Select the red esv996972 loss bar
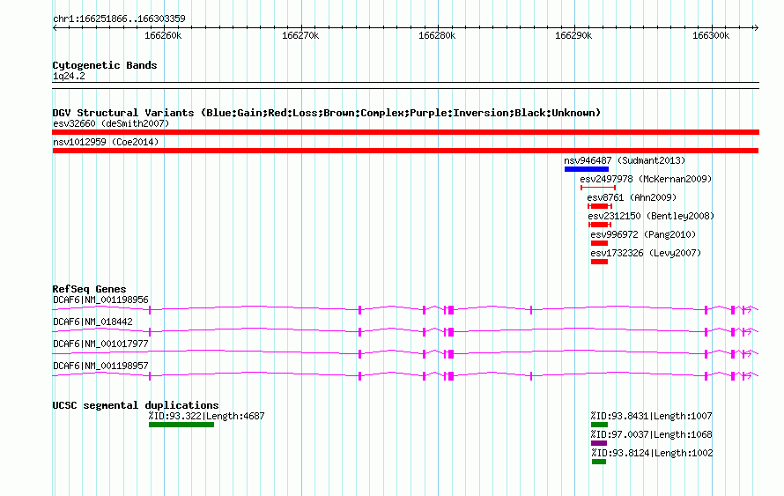This screenshot has height=496, width=784. pos(600,243)
